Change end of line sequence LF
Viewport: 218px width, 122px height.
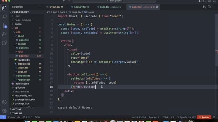[173, 117]
